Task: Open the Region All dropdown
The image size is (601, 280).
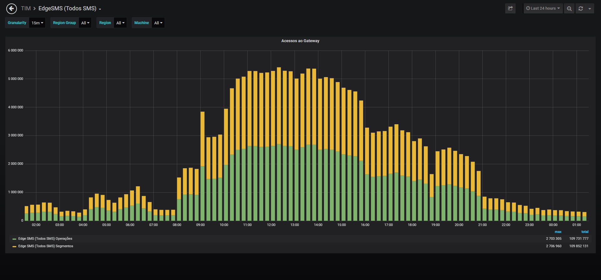Action: (x=121, y=23)
